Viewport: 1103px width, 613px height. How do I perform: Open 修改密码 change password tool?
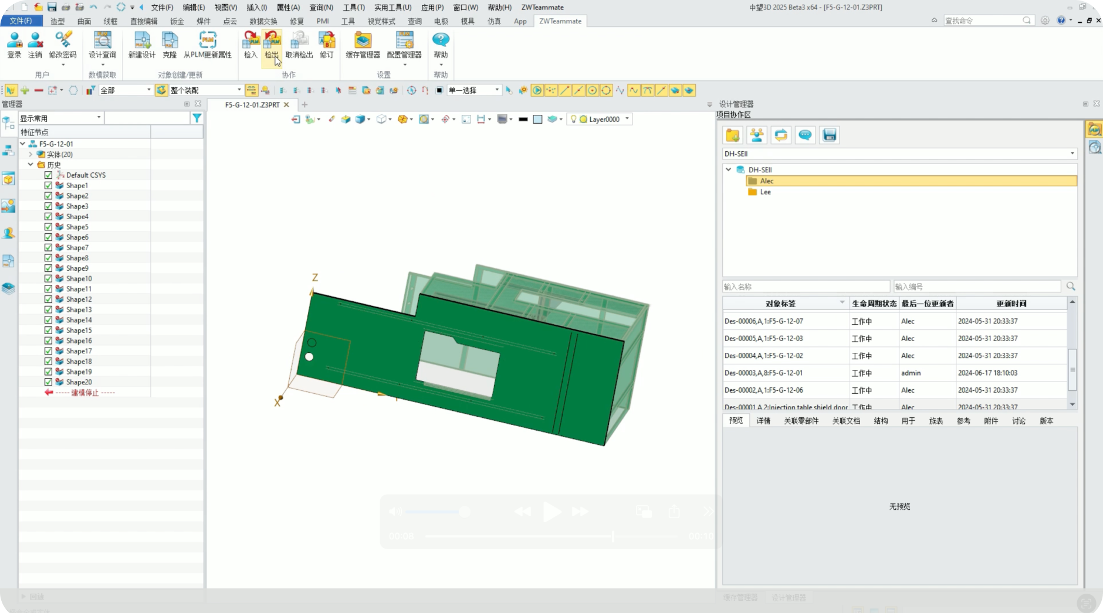point(63,45)
